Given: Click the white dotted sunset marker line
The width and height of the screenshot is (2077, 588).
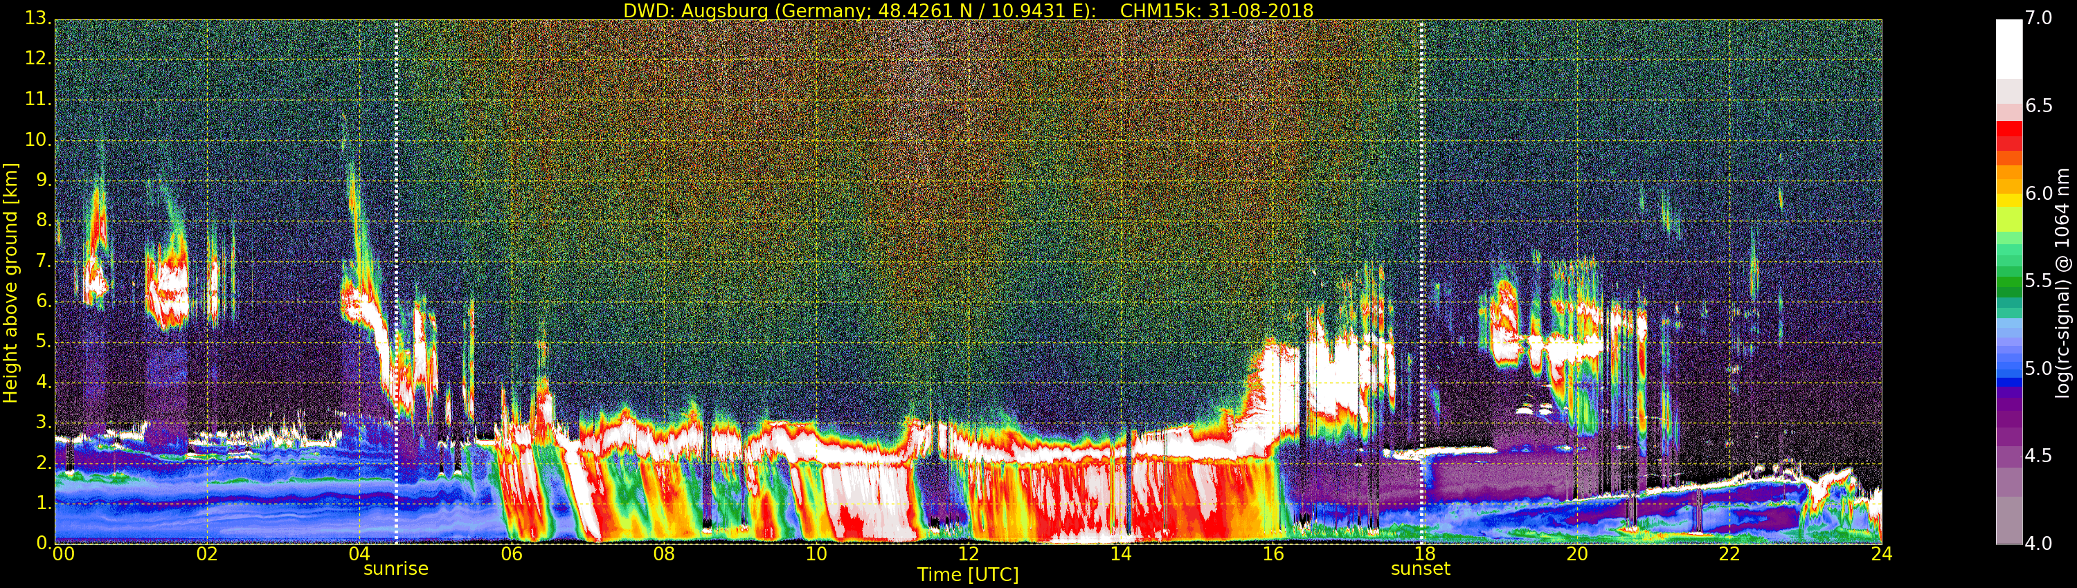Looking at the screenshot, I should (1421, 282).
